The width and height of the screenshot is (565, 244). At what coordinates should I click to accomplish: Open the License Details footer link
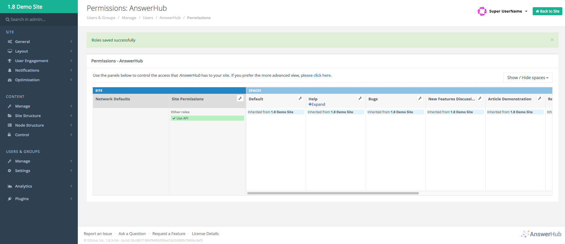pos(205,234)
